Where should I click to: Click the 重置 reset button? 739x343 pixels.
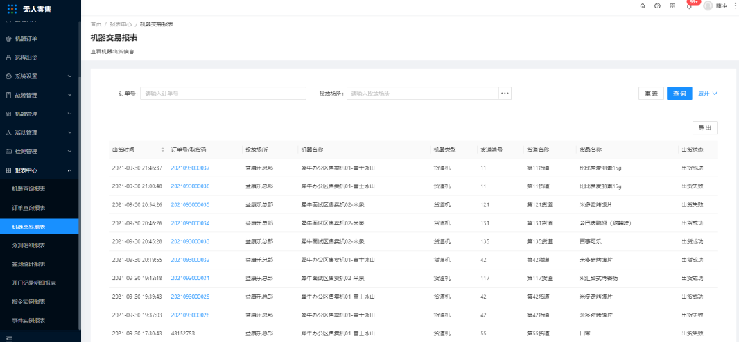[652, 94]
